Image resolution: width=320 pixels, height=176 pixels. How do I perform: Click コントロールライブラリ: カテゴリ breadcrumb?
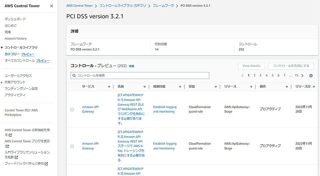pos(123,6)
